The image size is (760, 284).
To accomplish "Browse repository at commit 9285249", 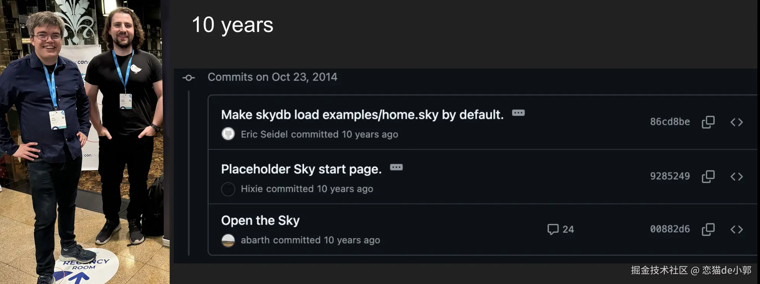I will [x=736, y=176].
